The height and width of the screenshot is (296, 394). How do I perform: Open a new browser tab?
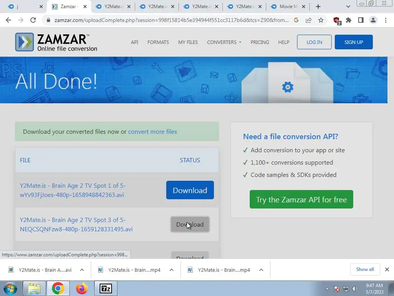318,7
